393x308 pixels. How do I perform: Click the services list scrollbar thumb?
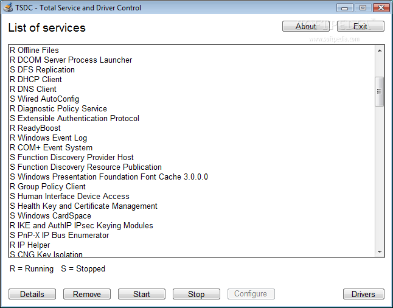pyautogui.click(x=380, y=91)
